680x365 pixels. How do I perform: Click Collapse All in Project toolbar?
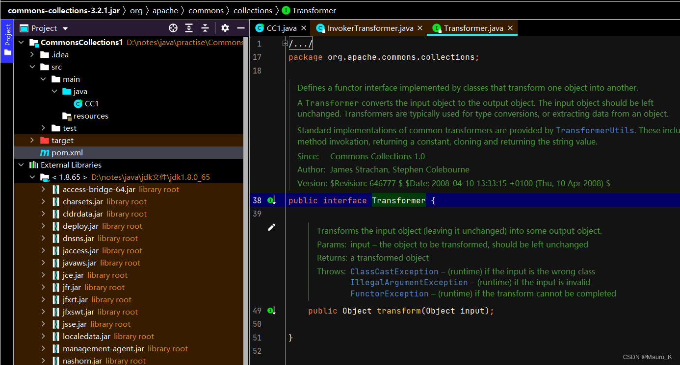point(205,28)
